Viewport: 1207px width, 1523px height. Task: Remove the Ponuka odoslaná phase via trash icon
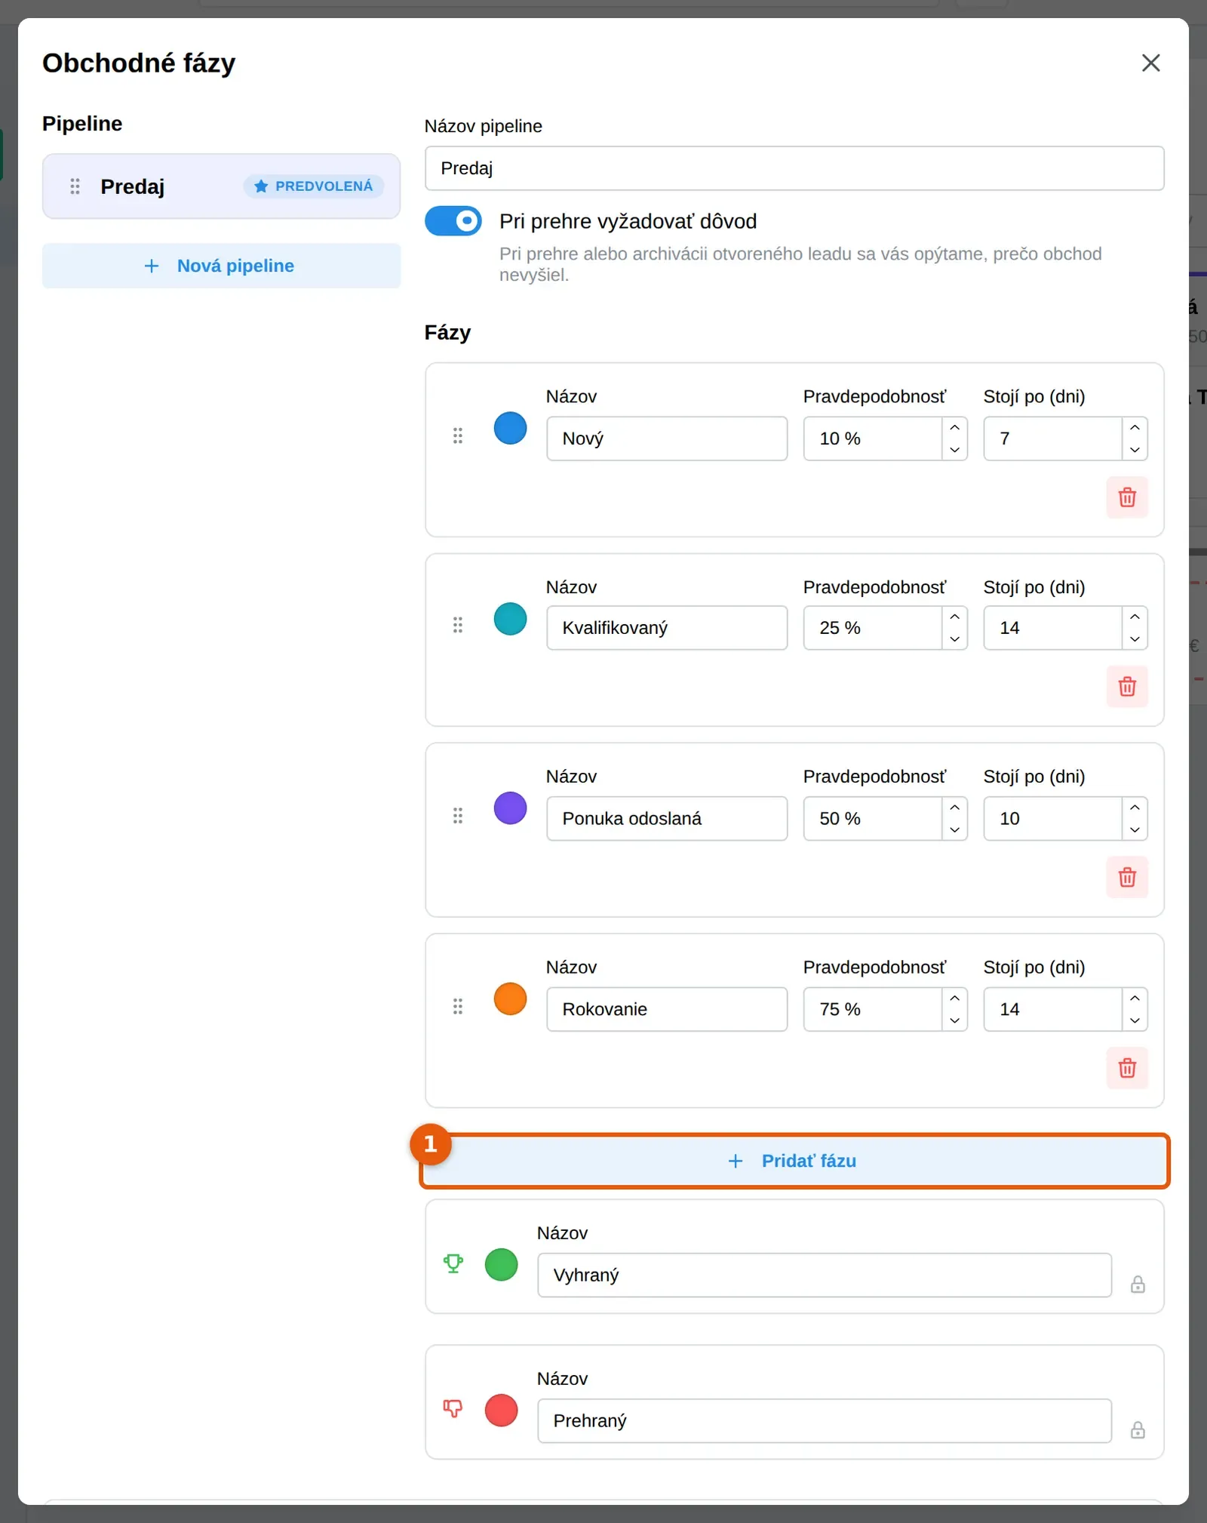click(x=1127, y=877)
